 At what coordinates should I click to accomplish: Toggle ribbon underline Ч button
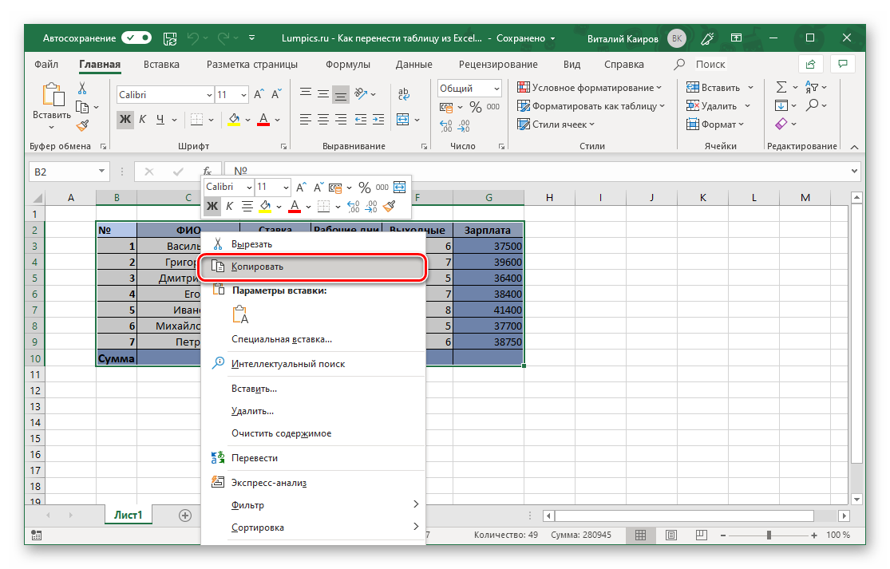pyautogui.click(x=160, y=119)
